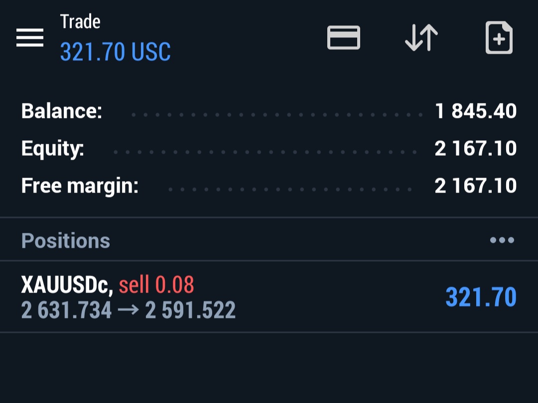Screen dimensions: 538x403
Task: Tap the Equity amount 2 167.10
Action: click(x=476, y=148)
